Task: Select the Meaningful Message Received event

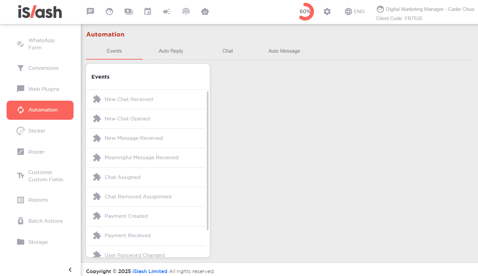Action: (146, 158)
